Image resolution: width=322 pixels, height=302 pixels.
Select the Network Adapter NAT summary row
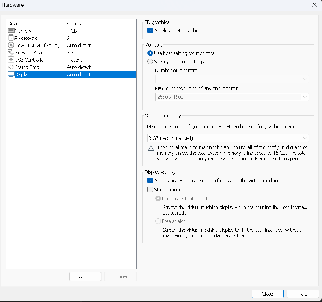[x=71, y=53]
